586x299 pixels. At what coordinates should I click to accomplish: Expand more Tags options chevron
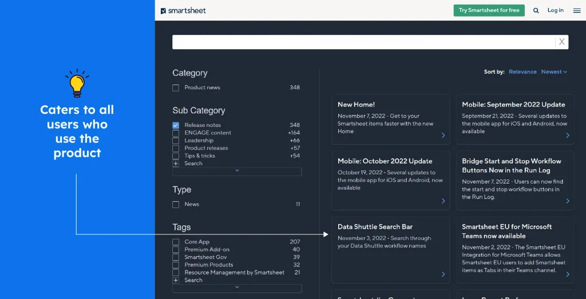click(x=237, y=288)
